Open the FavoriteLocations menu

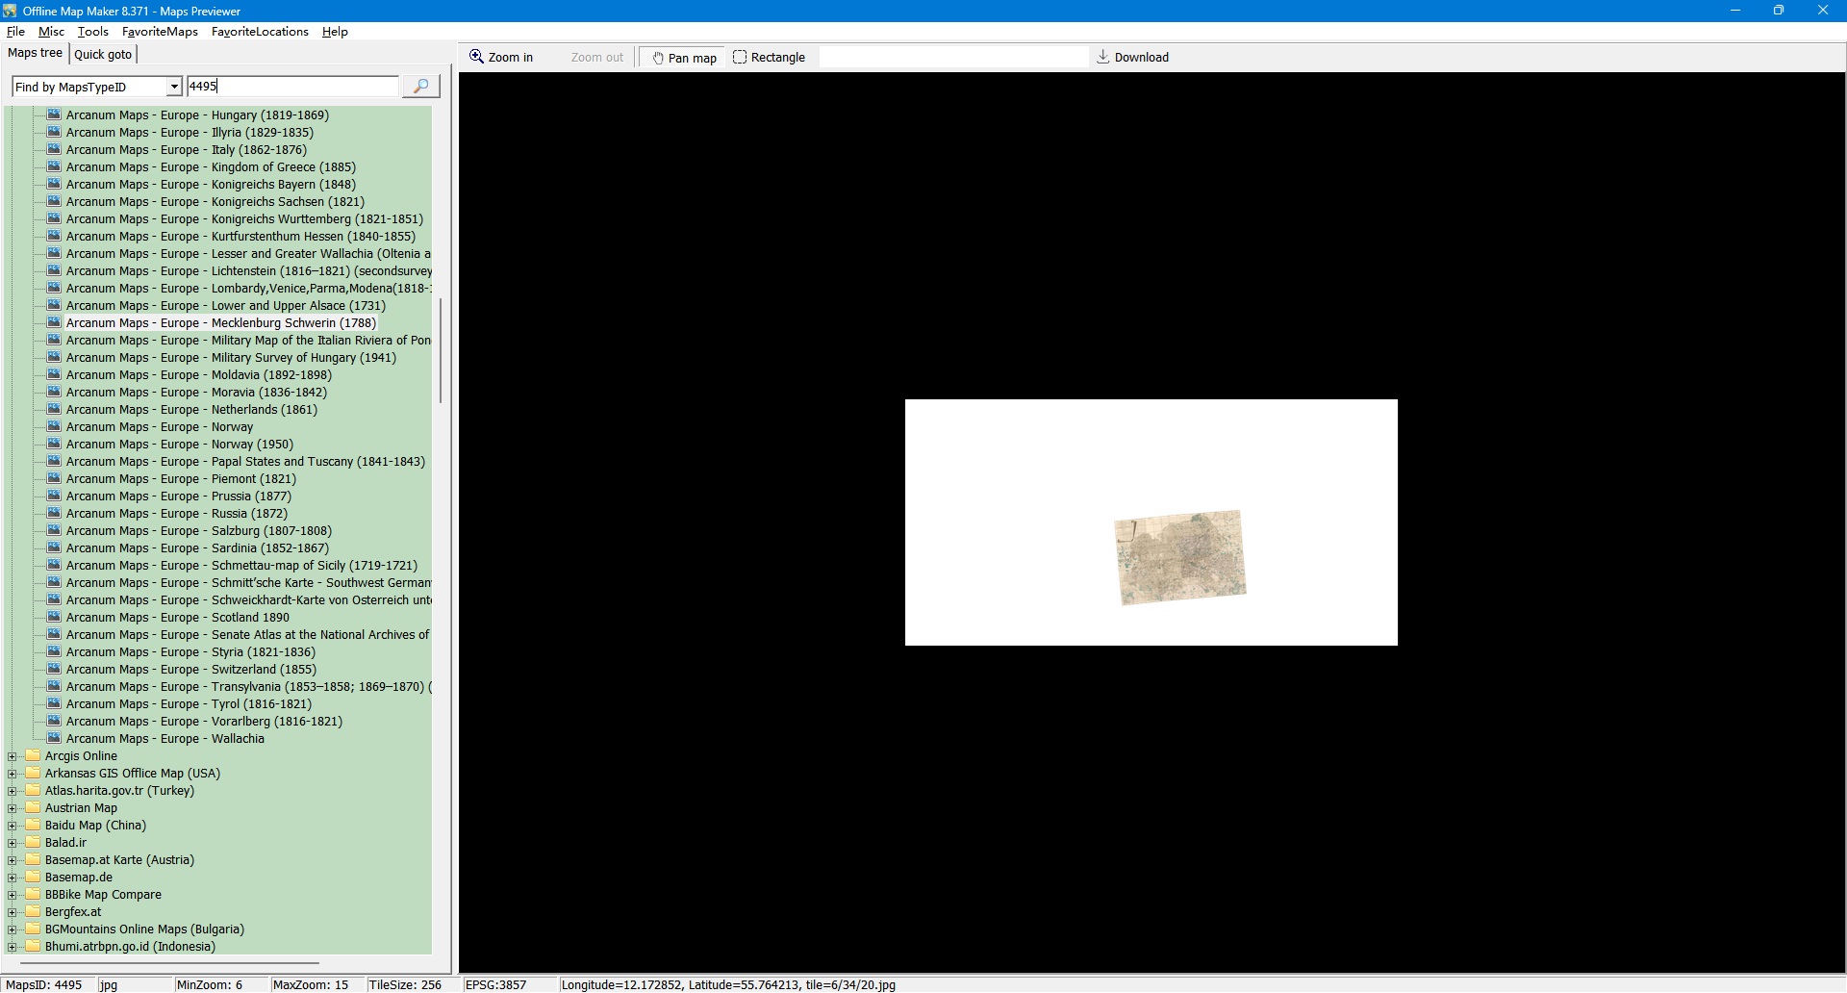point(260,32)
